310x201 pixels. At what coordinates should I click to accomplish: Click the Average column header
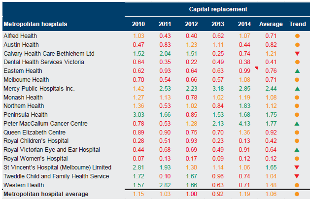(x=271, y=24)
